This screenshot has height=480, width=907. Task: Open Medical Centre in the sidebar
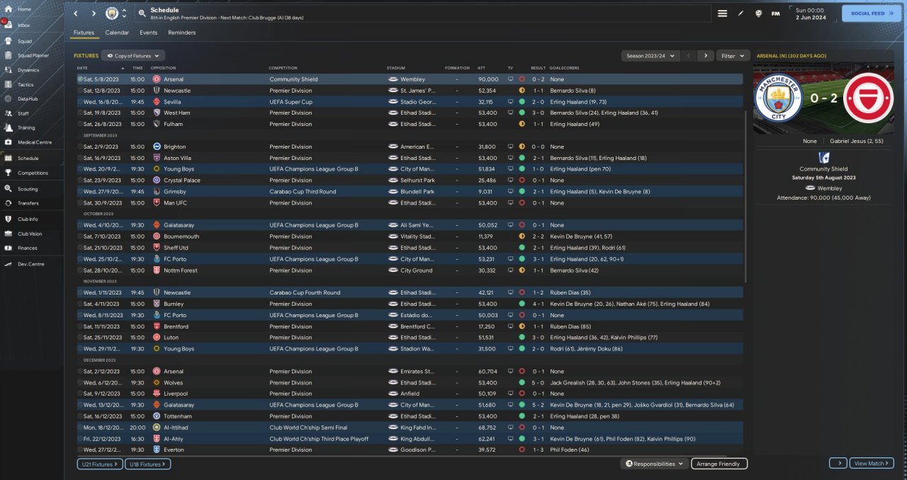pos(34,142)
